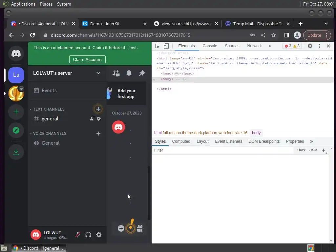Open System menu
Image resolution: width=336 pixels, height=252 pixels.
(x=64, y=4)
